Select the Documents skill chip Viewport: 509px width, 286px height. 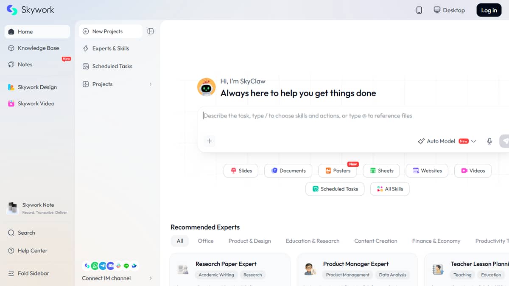[288, 171]
